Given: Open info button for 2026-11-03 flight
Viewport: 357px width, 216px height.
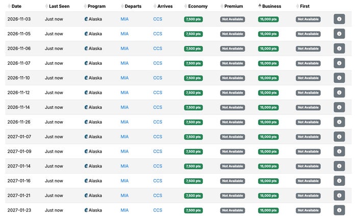Looking at the screenshot, I should pyautogui.click(x=339, y=19).
